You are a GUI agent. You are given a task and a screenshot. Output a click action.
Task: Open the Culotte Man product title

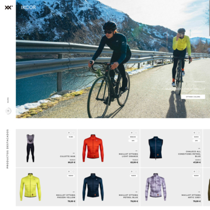click(68, 156)
